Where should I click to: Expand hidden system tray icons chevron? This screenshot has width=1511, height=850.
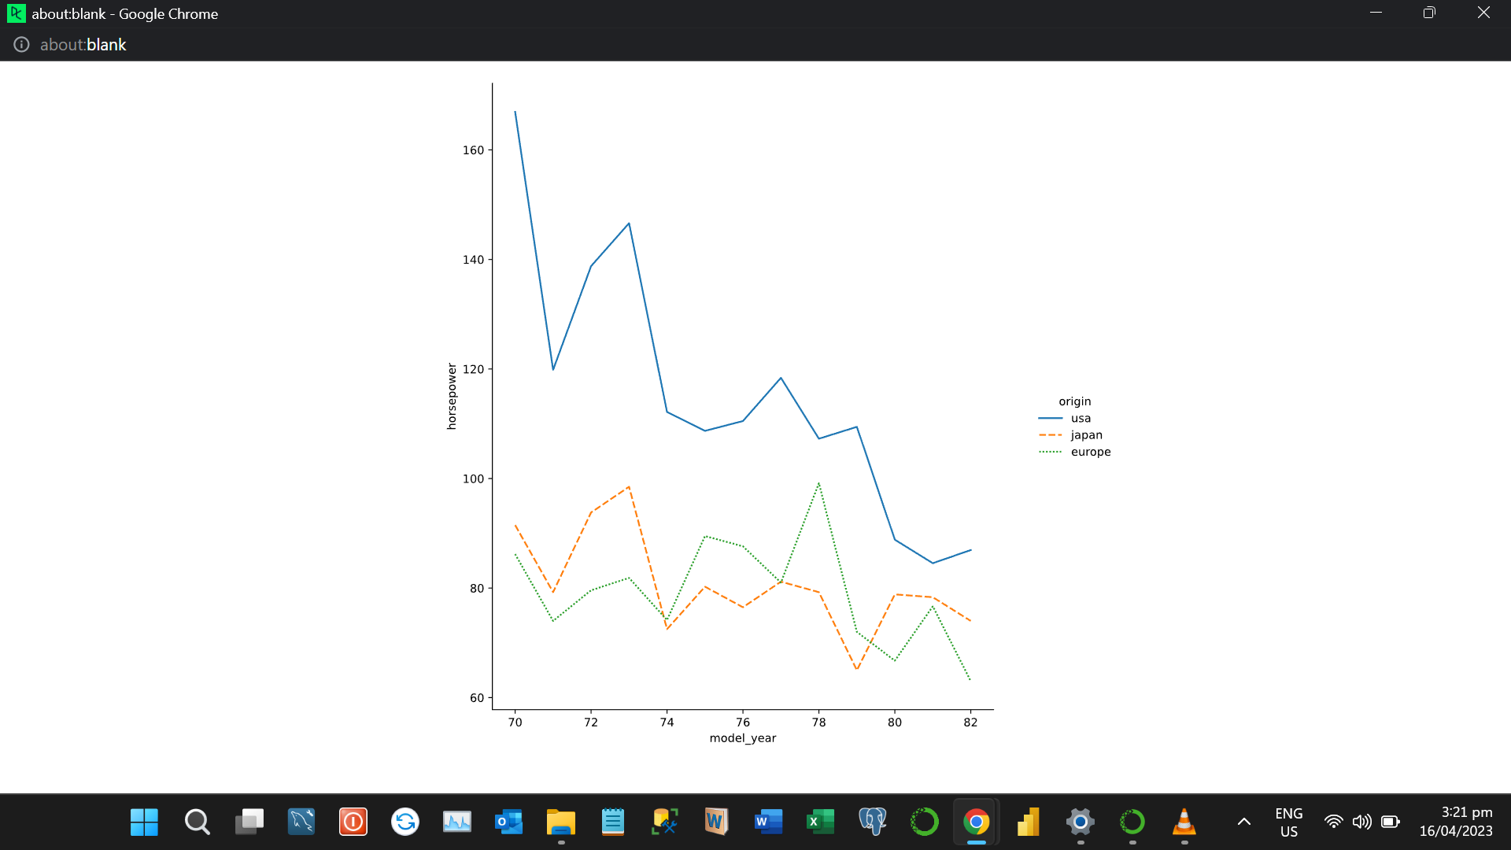click(1243, 822)
